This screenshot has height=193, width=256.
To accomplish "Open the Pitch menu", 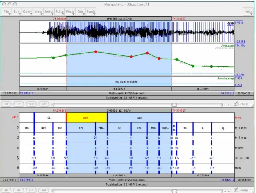I will pos(71,11).
